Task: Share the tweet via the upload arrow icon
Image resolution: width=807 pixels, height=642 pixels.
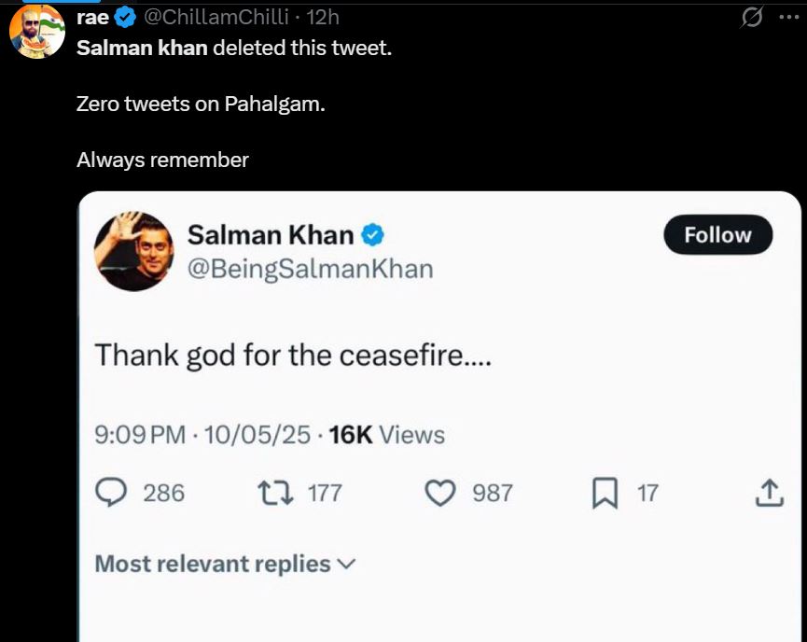Action: point(766,492)
